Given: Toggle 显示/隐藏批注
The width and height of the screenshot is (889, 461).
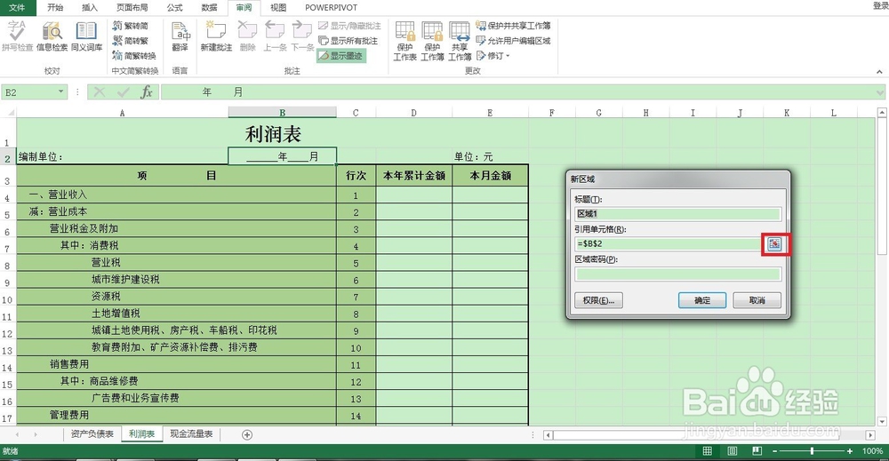Looking at the screenshot, I should [x=349, y=26].
